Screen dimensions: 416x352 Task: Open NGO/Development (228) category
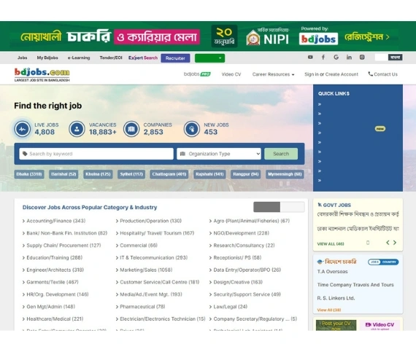(241, 233)
